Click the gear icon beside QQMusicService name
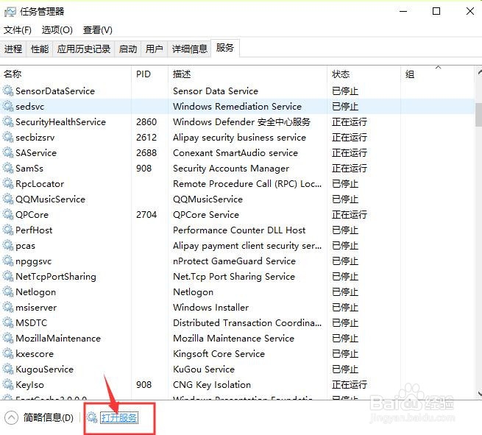Image resolution: width=482 pixels, height=435 pixels. click(x=8, y=199)
